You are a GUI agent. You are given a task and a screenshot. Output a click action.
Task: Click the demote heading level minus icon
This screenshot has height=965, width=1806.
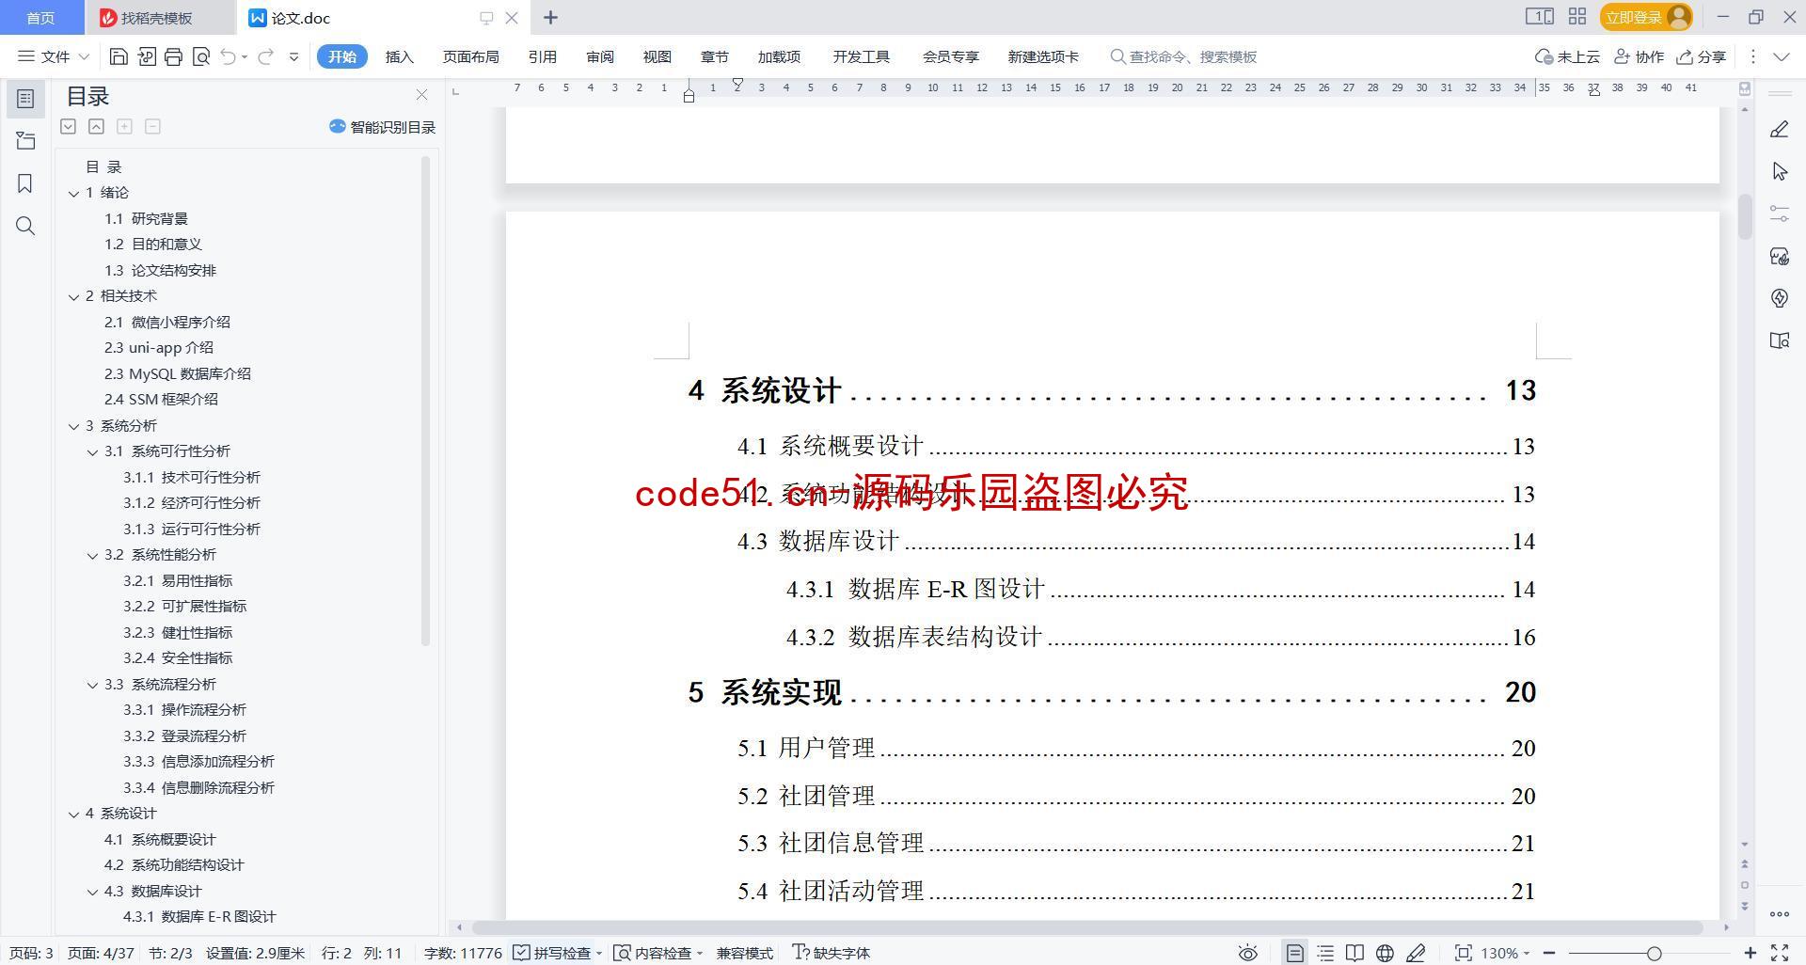[x=152, y=126]
